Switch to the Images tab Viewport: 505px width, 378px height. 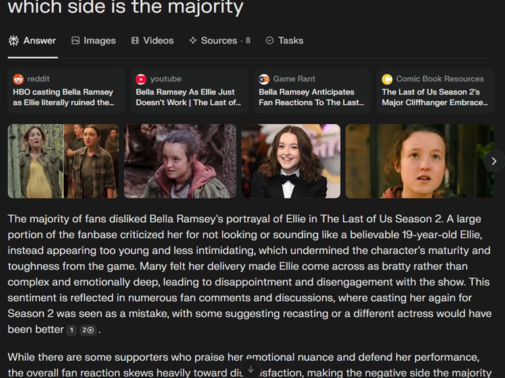pos(93,41)
